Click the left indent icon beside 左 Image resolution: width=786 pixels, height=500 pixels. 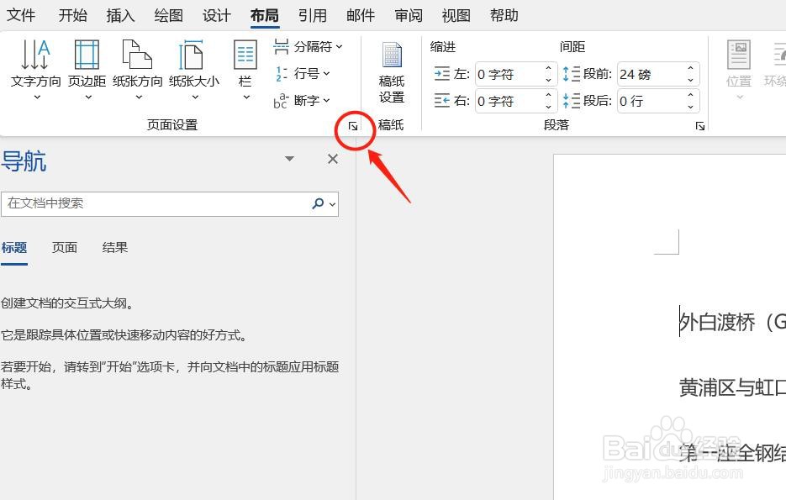coord(442,74)
